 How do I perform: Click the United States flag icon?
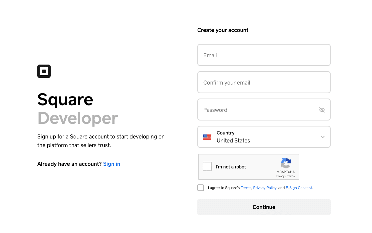[207, 137]
